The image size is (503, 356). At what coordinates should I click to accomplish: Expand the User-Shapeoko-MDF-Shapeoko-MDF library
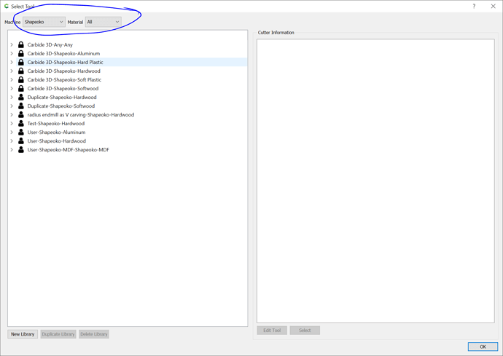(12, 150)
